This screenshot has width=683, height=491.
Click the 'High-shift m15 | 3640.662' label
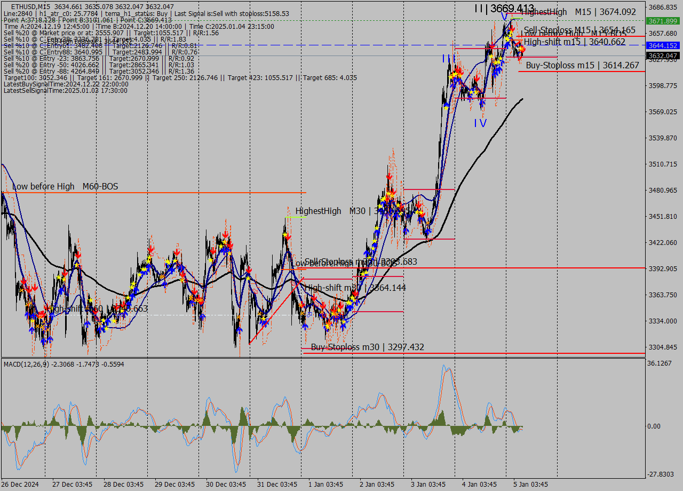[x=575, y=42]
